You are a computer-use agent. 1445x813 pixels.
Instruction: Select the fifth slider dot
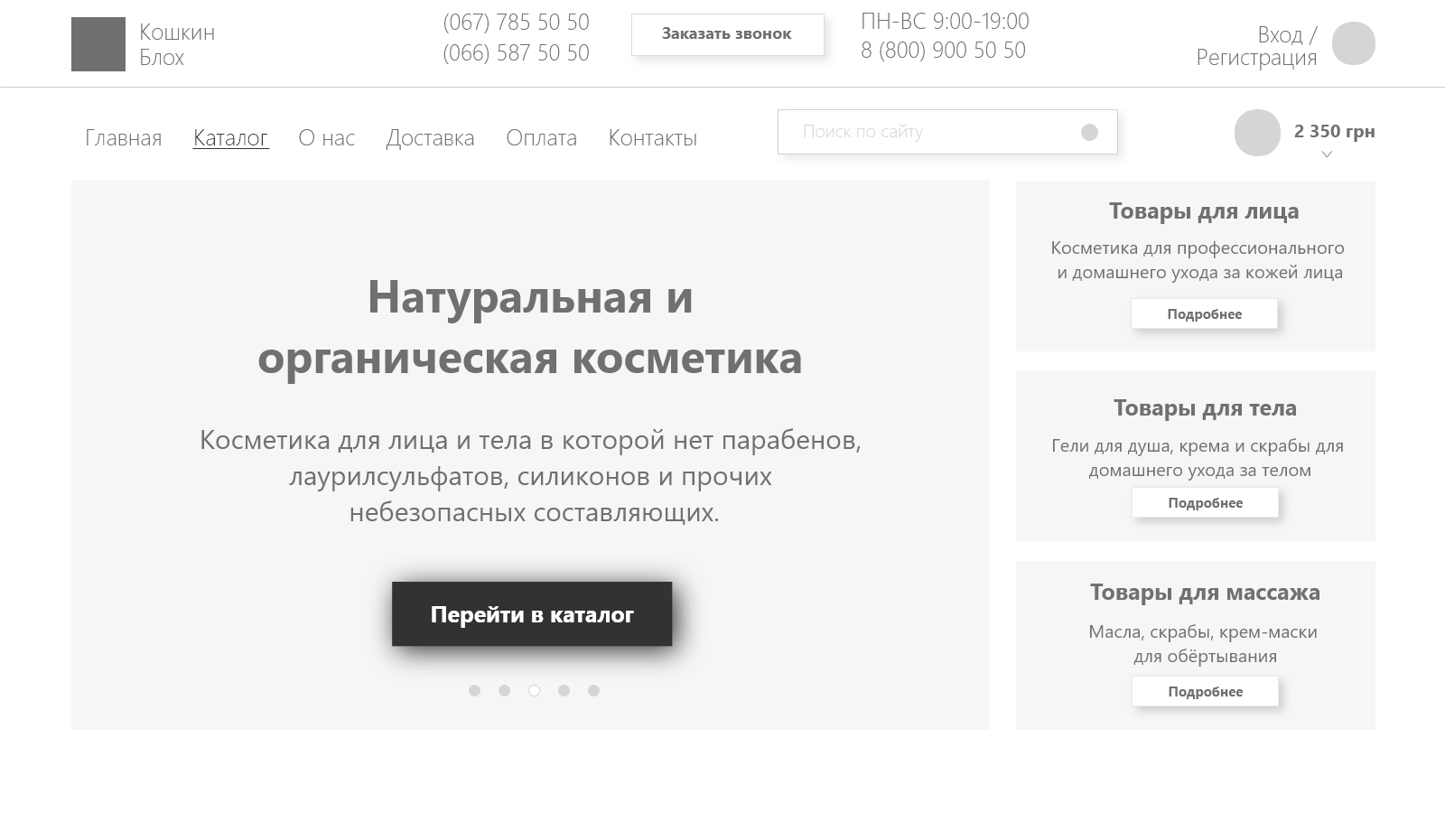point(593,691)
